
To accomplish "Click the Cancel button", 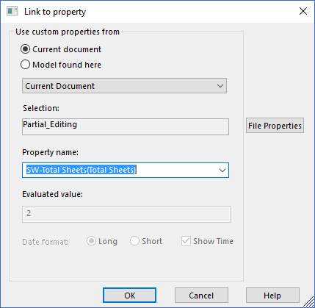I will pyautogui.click(x=201, y=296).
